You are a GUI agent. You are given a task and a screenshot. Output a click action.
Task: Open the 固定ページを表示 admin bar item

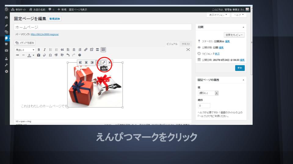[78, 9]
